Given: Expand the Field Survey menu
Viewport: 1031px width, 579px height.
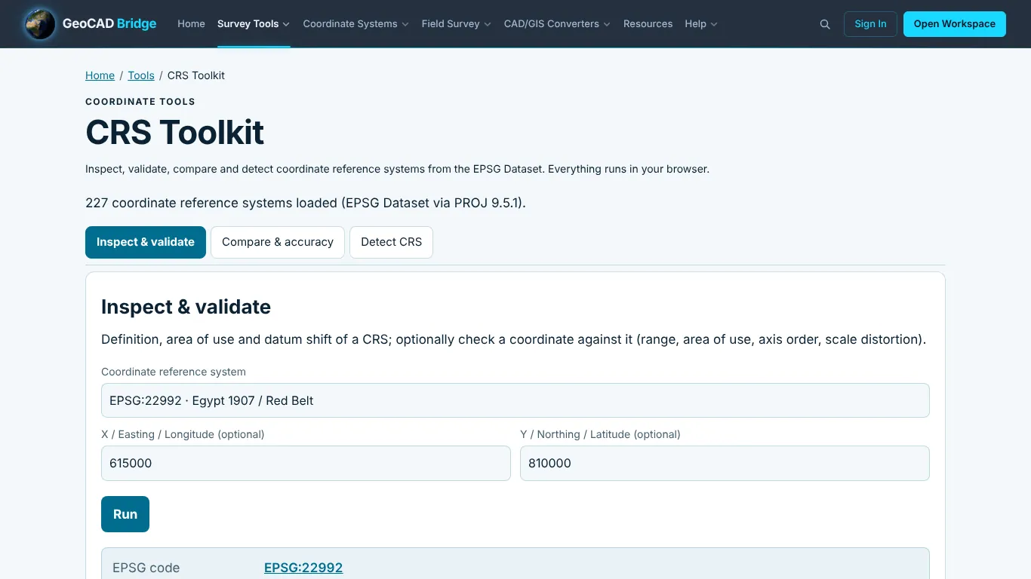Looking at the screenshot, I should coord(456,24).
